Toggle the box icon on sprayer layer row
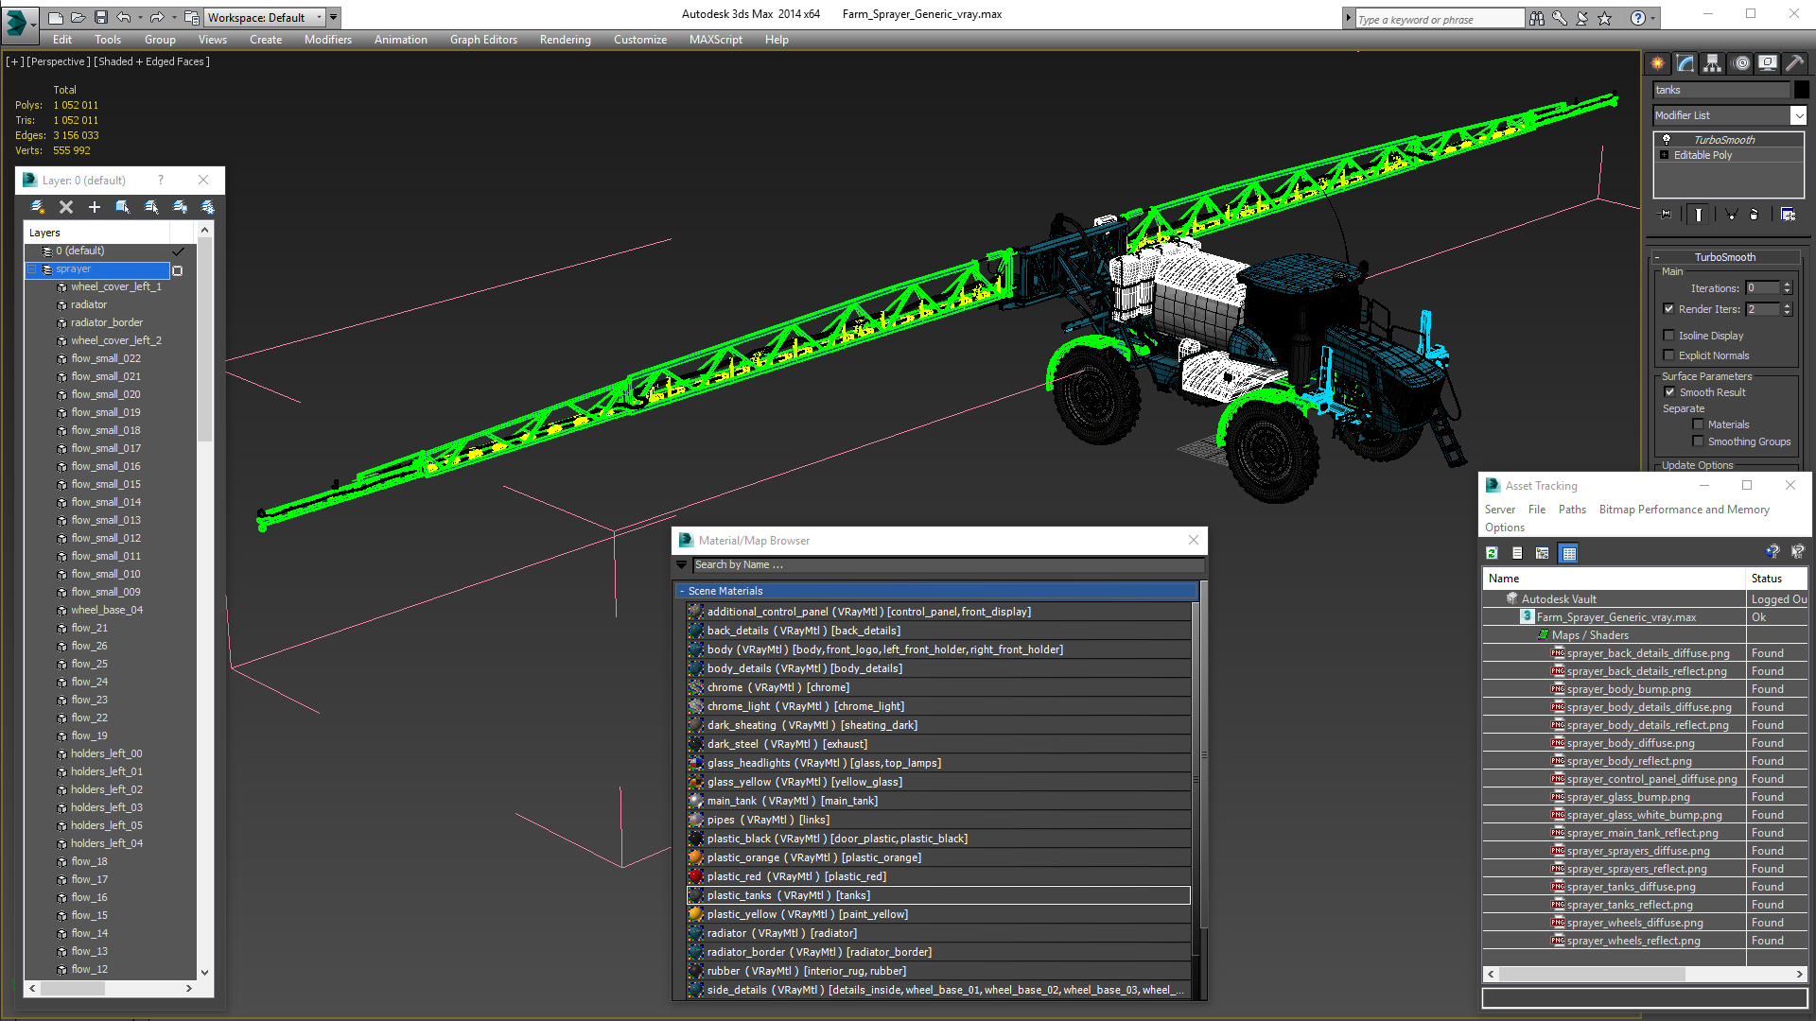Viewport: 1816px width, 1021px height. coord(177,270)
